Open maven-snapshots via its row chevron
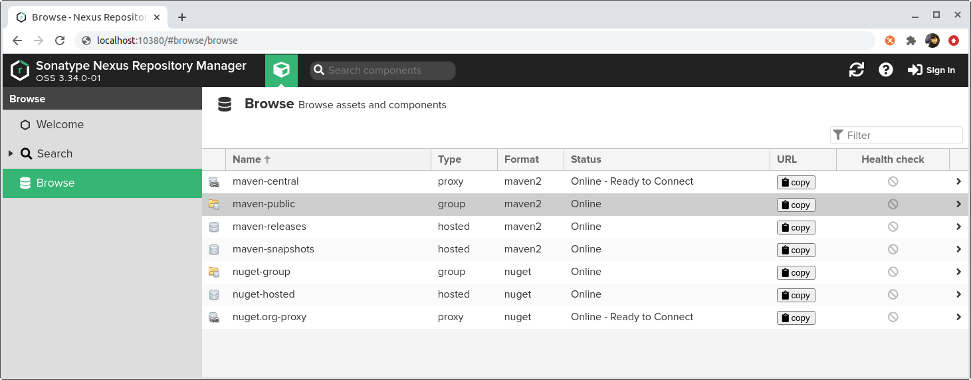The width and height of the screenshot is (971, 380). [x=958, y=249]
